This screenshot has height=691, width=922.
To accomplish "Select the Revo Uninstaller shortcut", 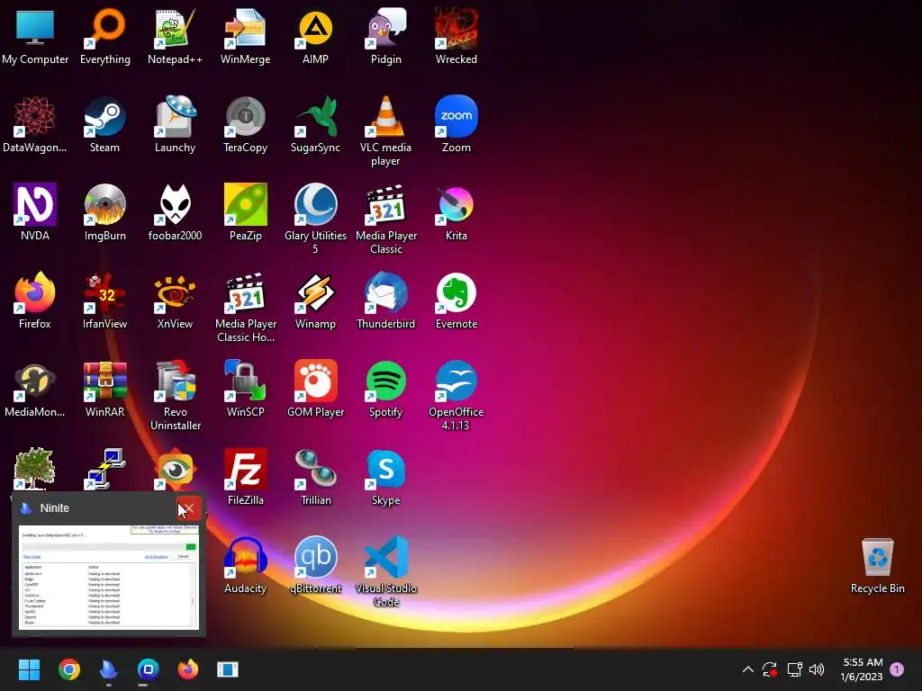I will [175, 396].
